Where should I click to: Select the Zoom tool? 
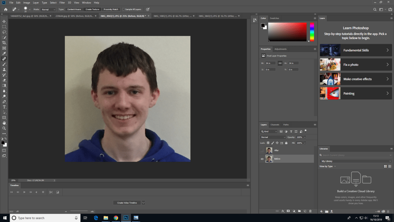pos(4,128)
